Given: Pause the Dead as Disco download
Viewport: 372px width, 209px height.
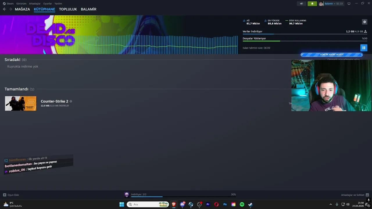Looking at the screenshot, I should [x=364, y=48].
